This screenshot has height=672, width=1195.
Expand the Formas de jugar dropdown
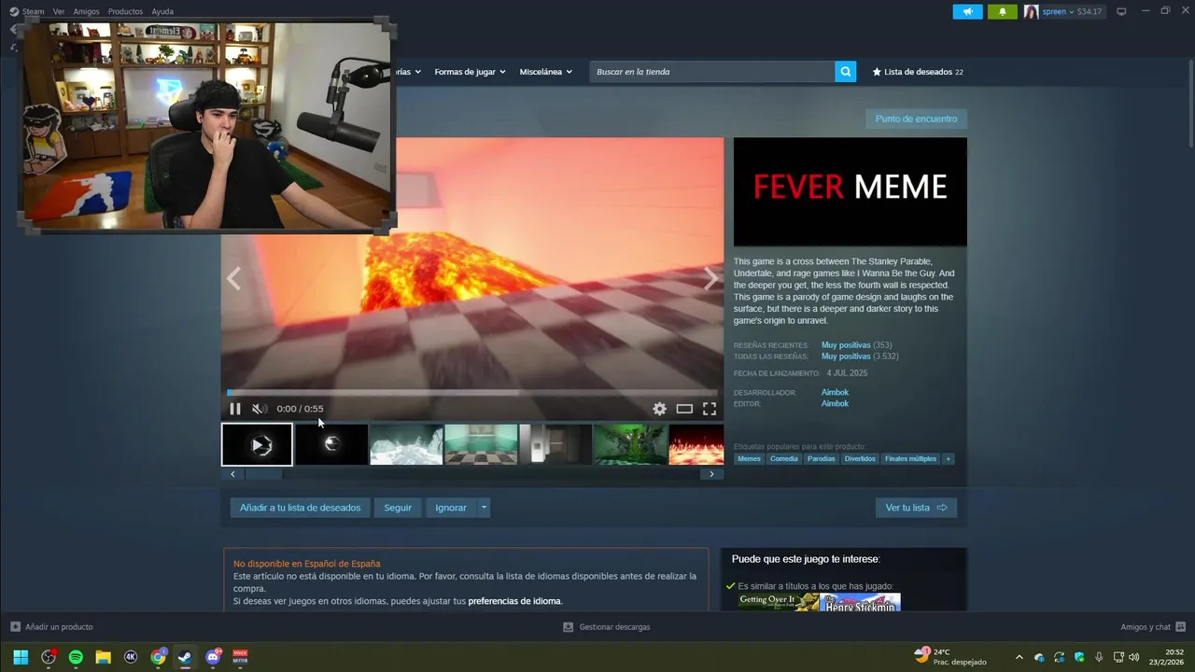pos(470,72)
